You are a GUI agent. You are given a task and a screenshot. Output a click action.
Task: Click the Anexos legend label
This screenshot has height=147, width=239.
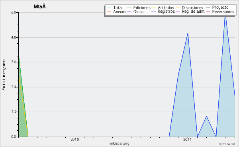coord(119,12)
